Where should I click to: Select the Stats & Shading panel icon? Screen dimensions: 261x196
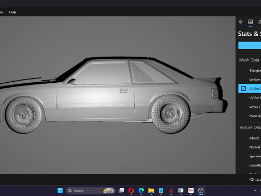[251, 22]
